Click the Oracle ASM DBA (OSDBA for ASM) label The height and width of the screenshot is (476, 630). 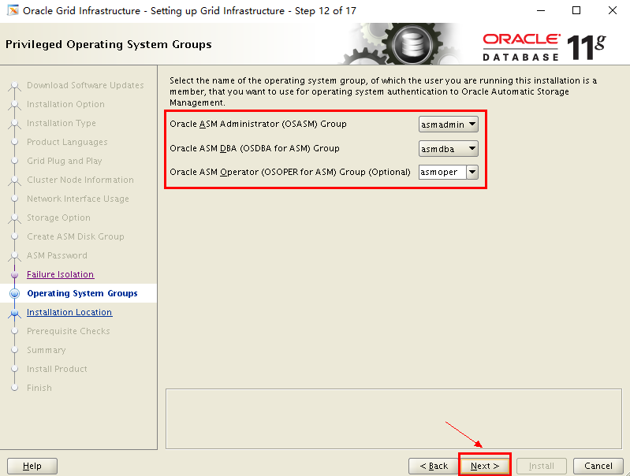point(255,148)
